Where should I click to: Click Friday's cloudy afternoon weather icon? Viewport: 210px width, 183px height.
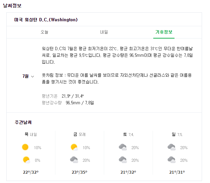coord(74,160)
